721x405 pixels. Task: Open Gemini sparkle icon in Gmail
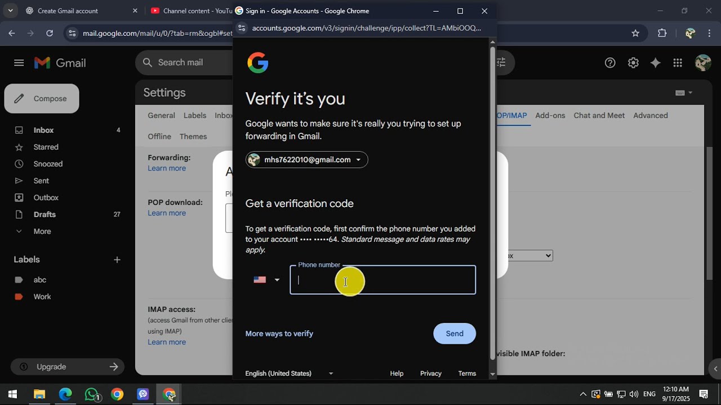(x=655, y=63)
